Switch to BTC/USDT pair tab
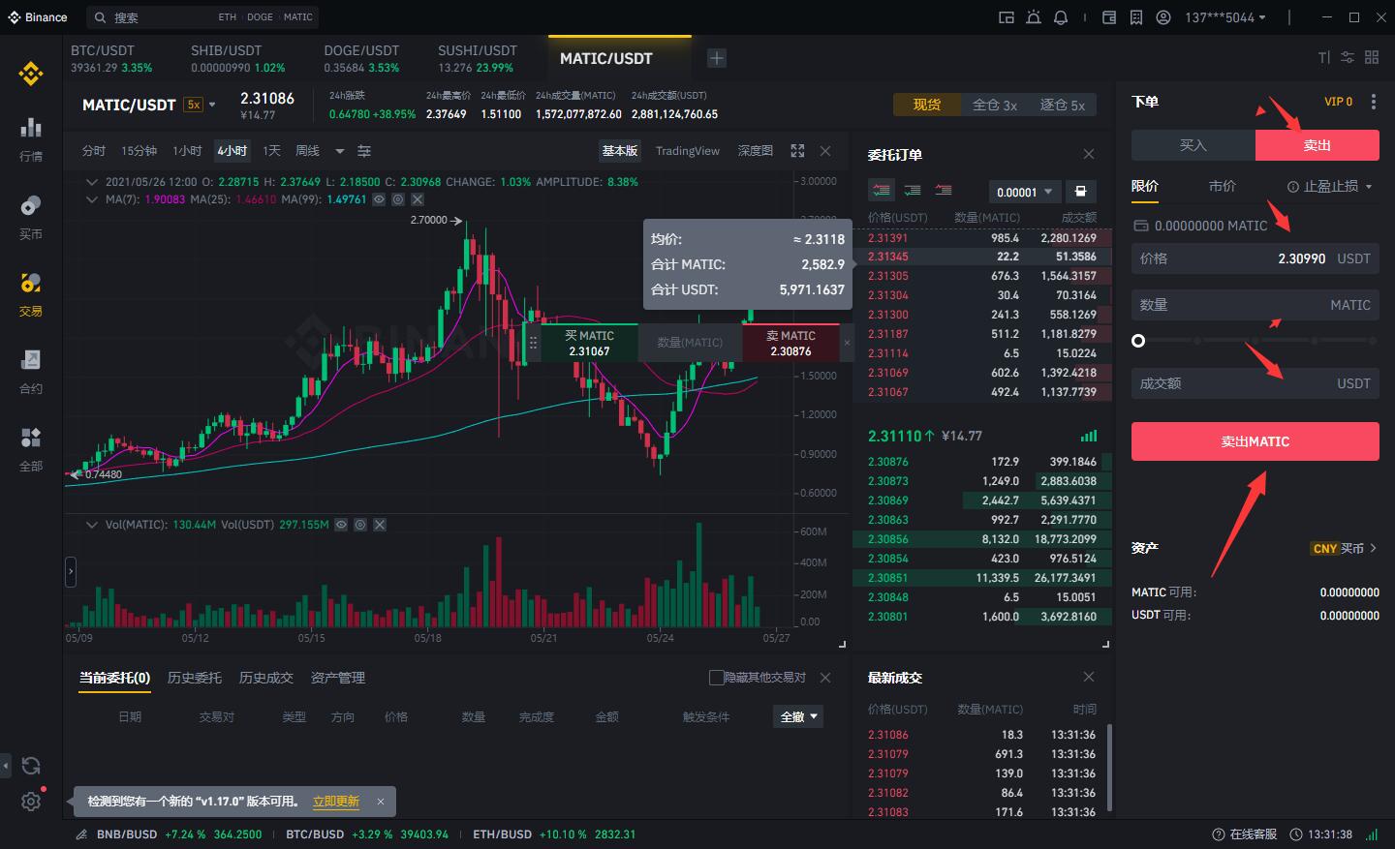This screenshot has width=1395, height=849. tap(111, 59)
